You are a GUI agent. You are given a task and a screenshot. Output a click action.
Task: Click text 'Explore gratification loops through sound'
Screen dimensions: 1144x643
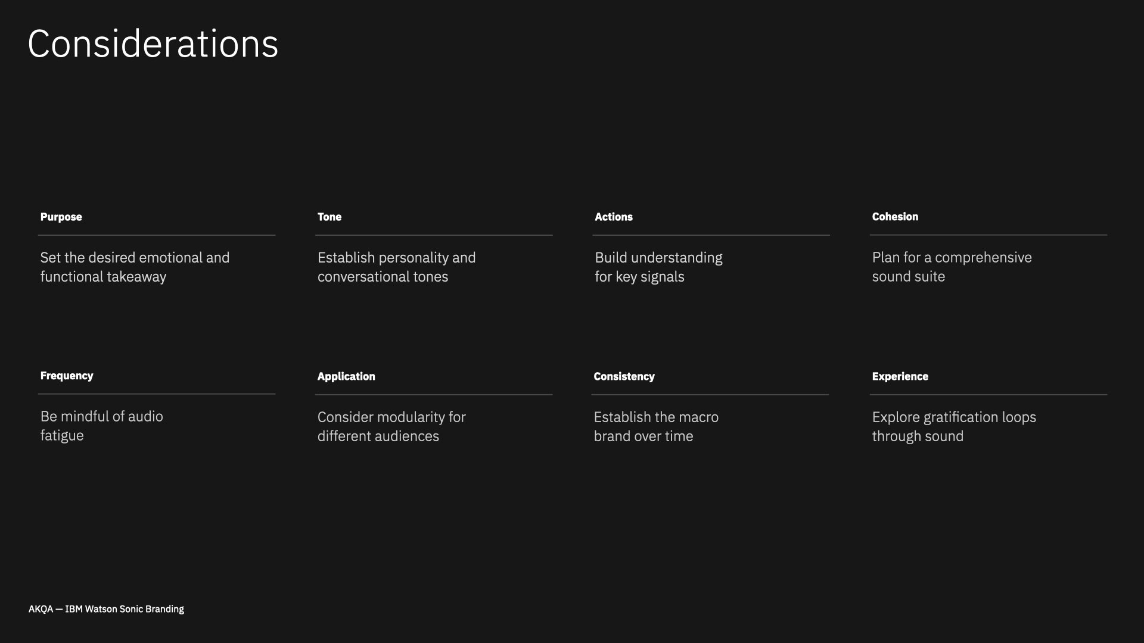[x=954, y=426]
